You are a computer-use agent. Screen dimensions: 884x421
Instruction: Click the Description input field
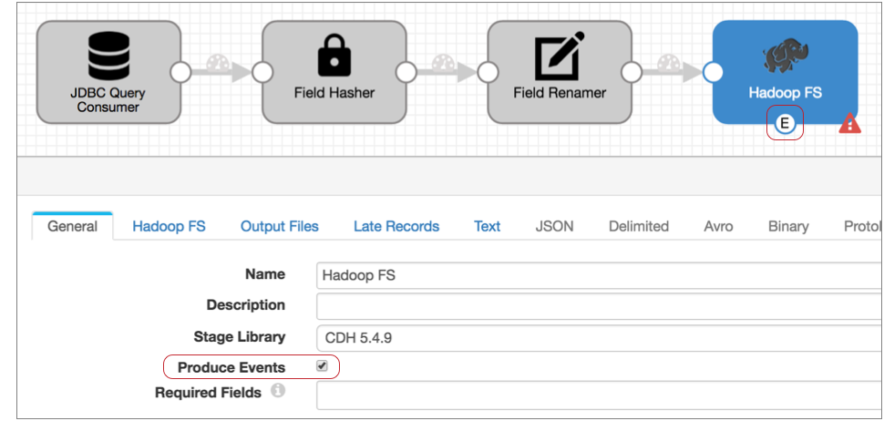tap(597, 305)
